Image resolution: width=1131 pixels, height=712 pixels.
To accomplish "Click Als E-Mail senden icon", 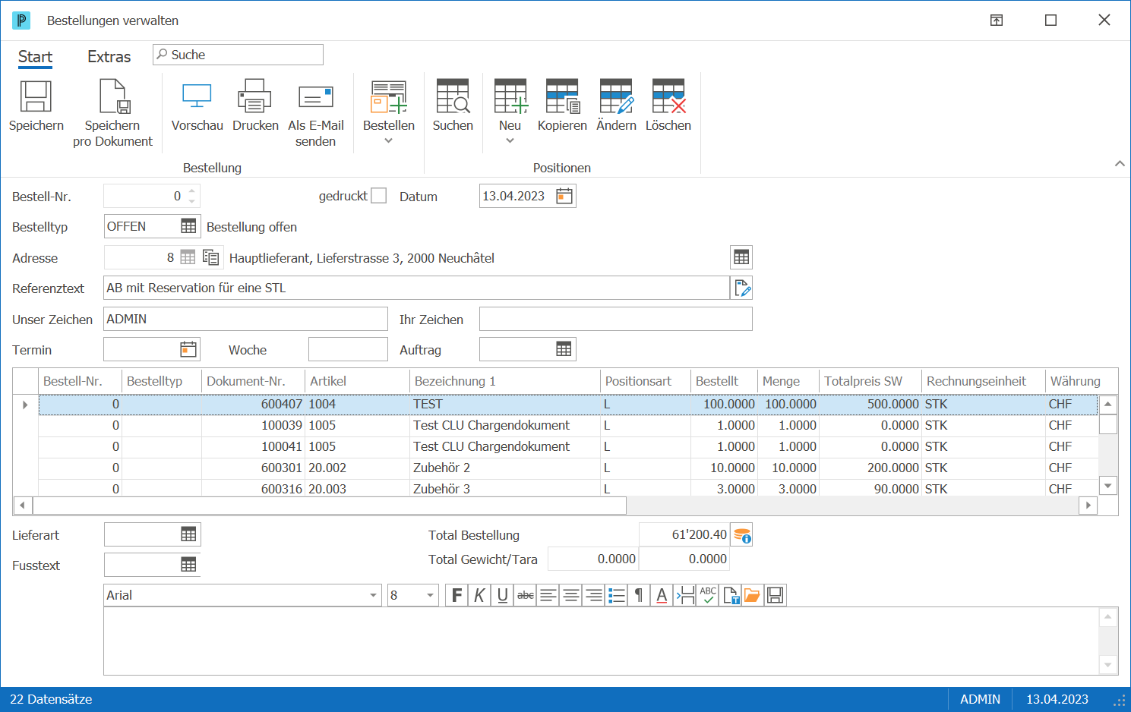I will 316,97.
